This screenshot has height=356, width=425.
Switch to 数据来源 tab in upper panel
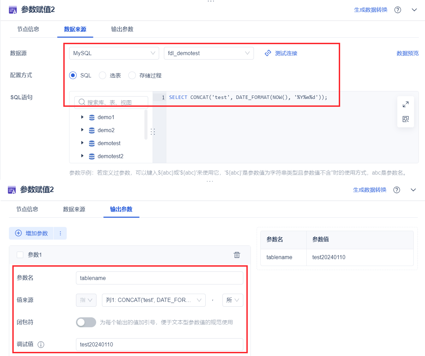75,29
